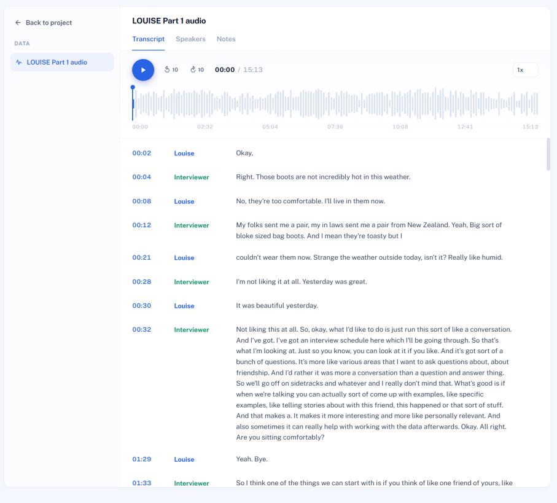The width and height of the screenshot is (557, 503).
Task: Click the 10:08 waveform time label
Action: [400, 127]
